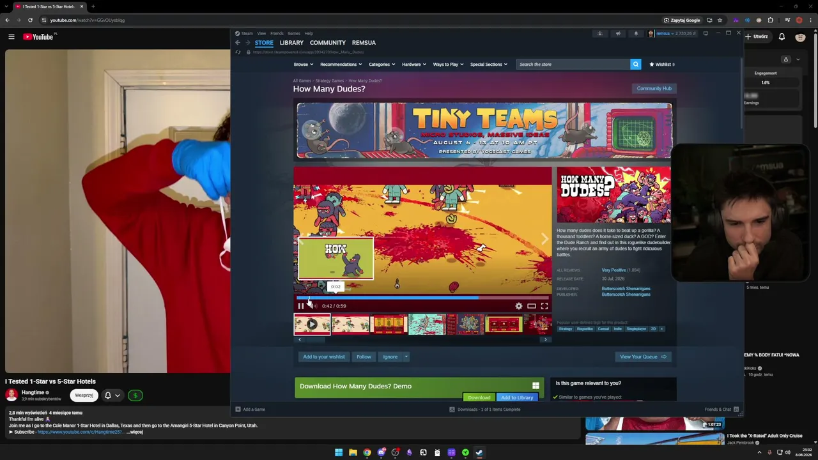
Task: Bookmark this page with the star icon
Action: [720, 20]
